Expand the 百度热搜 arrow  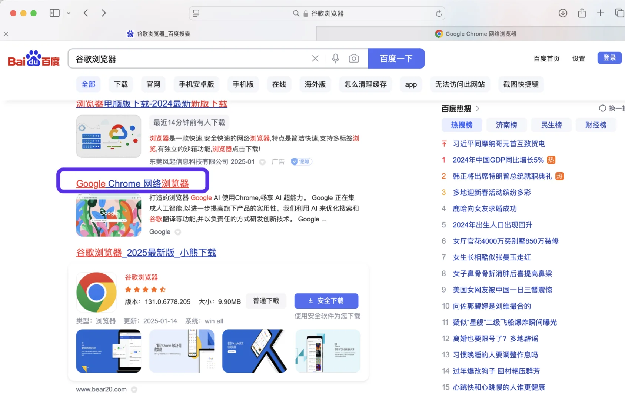[478, 108]
